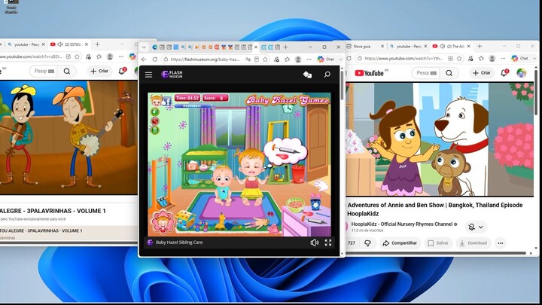Screen dimensions: 542x305
Task: Open tab search chevron in Flash Museum window
Action: [144, 47]
